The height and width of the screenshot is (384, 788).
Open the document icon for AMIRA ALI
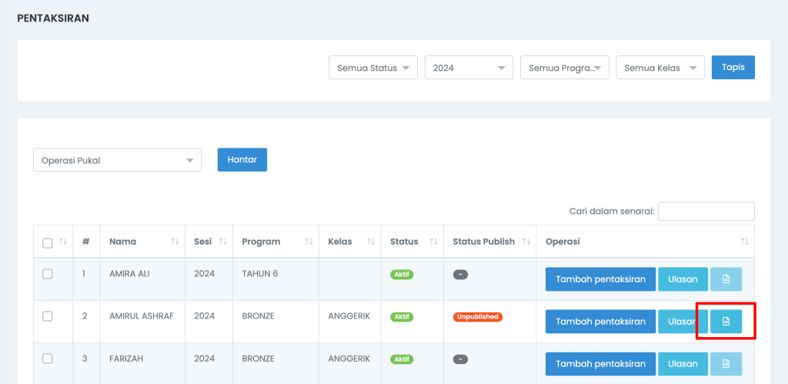726,279
